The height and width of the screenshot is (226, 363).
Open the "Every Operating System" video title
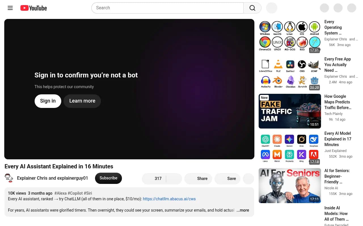click(333, 27)
